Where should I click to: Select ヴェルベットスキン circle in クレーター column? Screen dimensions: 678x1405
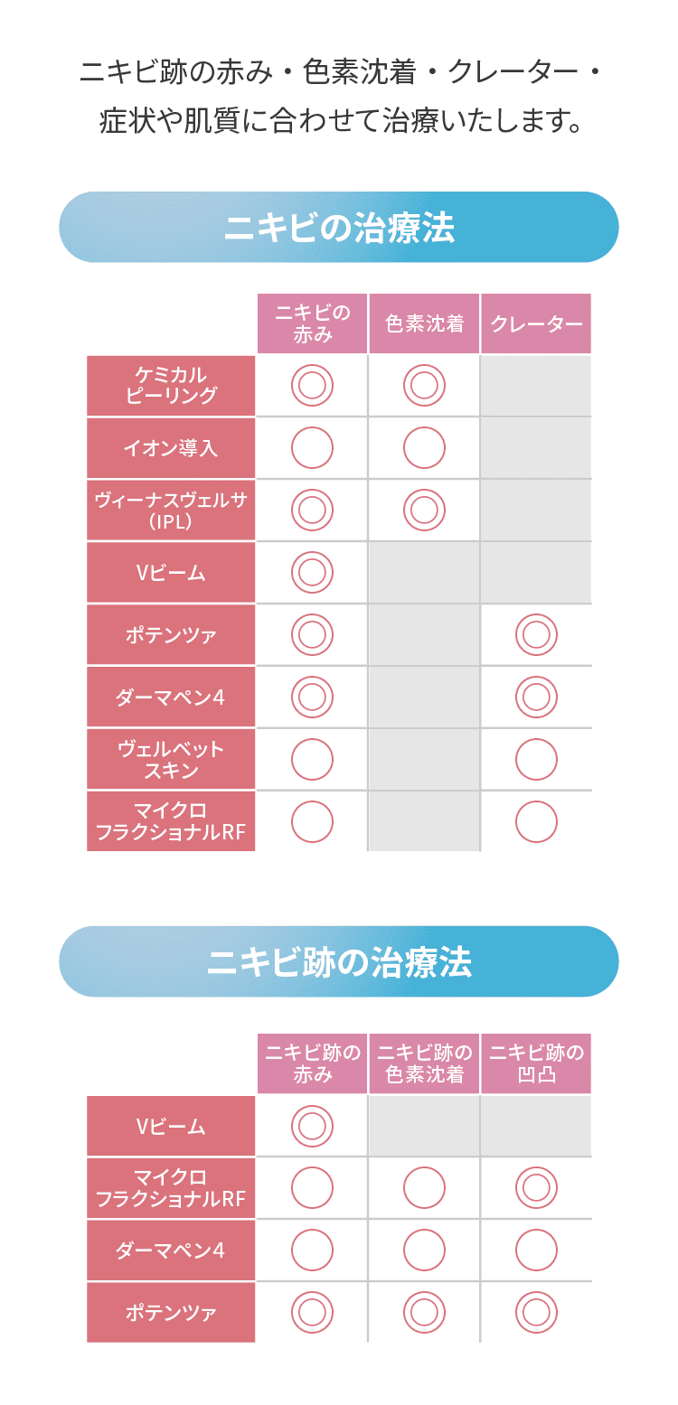[536, 759]
